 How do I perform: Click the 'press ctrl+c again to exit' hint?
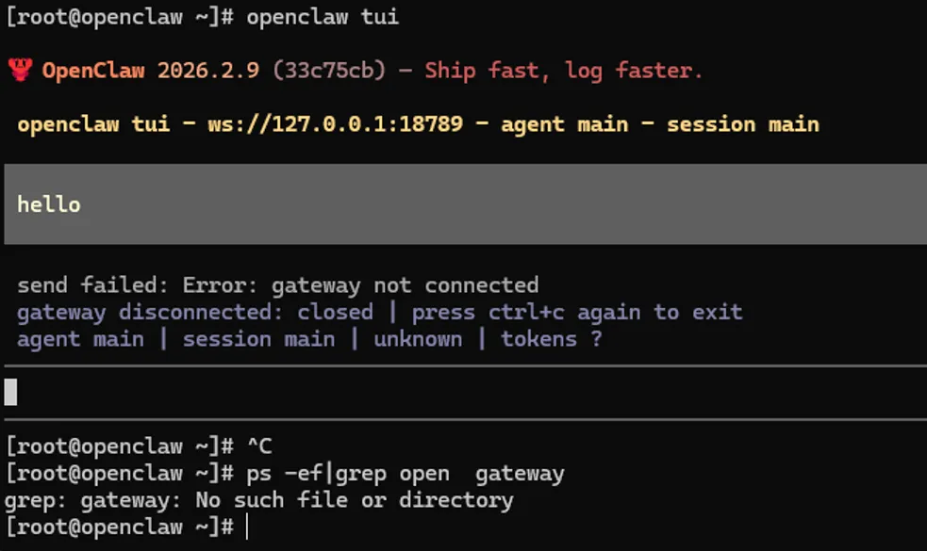tap(576, 312)
